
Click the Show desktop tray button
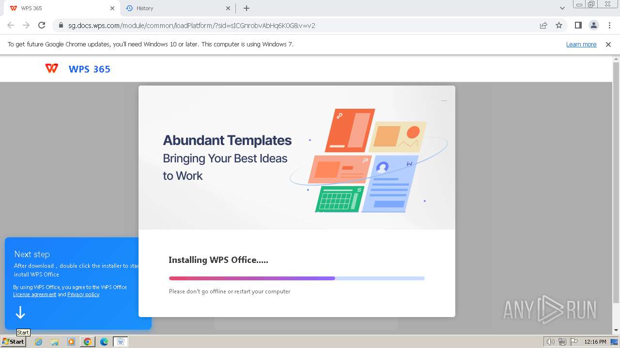(x=615, y=342)
